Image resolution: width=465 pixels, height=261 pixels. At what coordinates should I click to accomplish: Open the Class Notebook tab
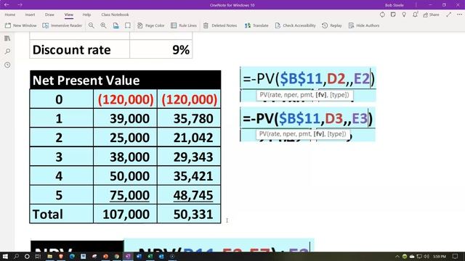coord(115,14)
